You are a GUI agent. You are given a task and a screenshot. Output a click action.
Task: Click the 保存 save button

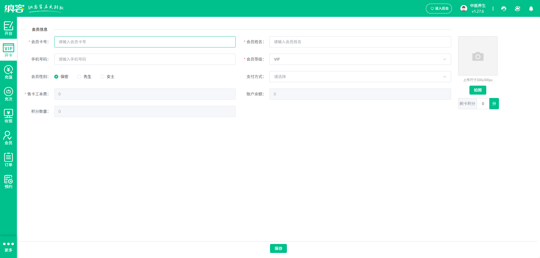pos(278,248)
